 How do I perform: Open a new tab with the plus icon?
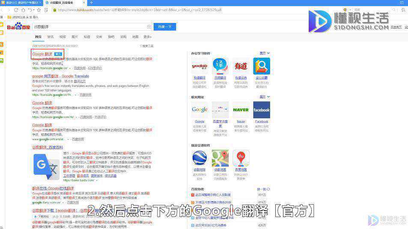pyautogui.click(x=91, y=3)
